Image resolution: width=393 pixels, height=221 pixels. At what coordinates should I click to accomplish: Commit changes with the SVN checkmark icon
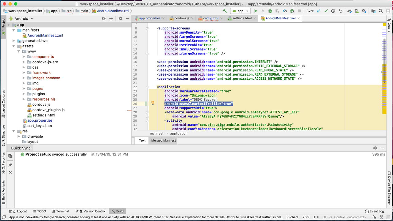coord(326,11)
